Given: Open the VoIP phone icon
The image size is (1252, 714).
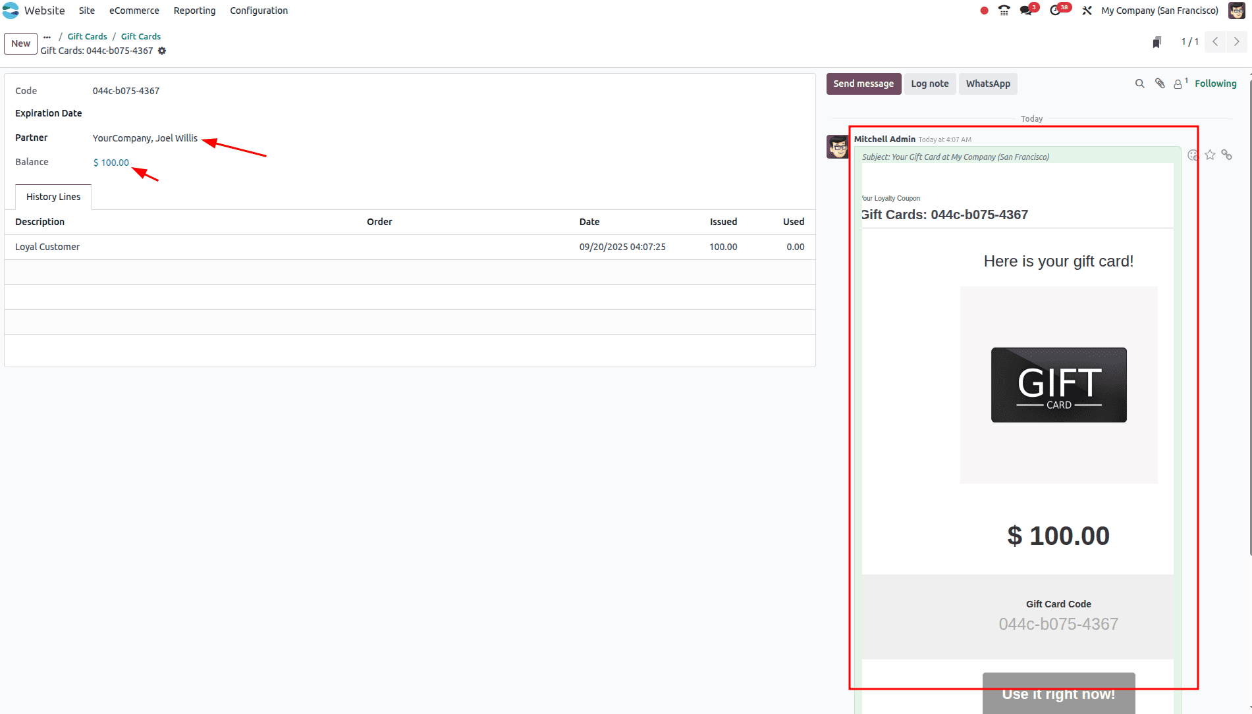Looking at the screenshot, I should 1004,11.
